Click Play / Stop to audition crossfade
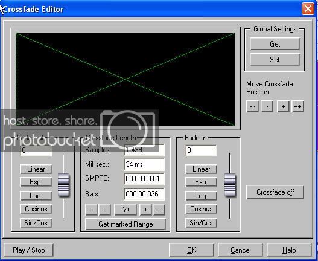Image resolution: width=318 pixels, height=261 pixels. 28,250
